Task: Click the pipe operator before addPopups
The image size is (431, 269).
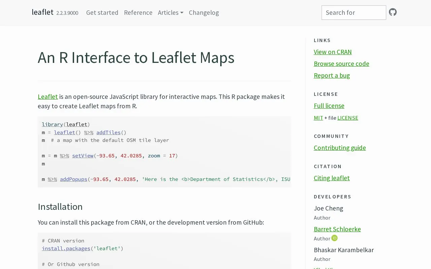Action: pos(52,179)
